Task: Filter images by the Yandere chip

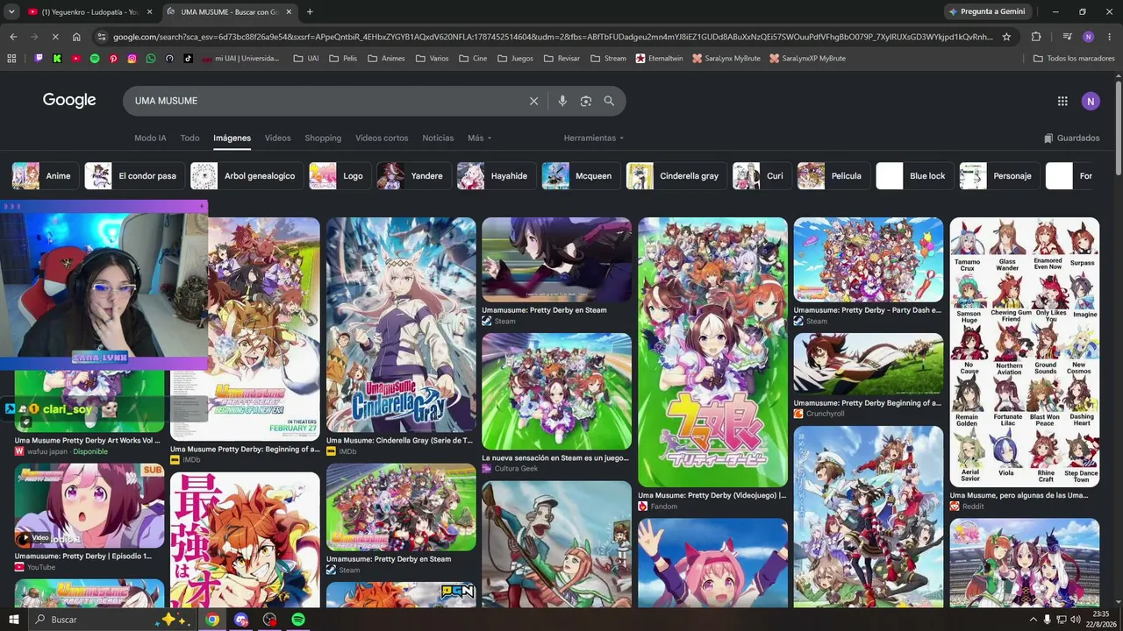Action: click(x=414, y=176)
